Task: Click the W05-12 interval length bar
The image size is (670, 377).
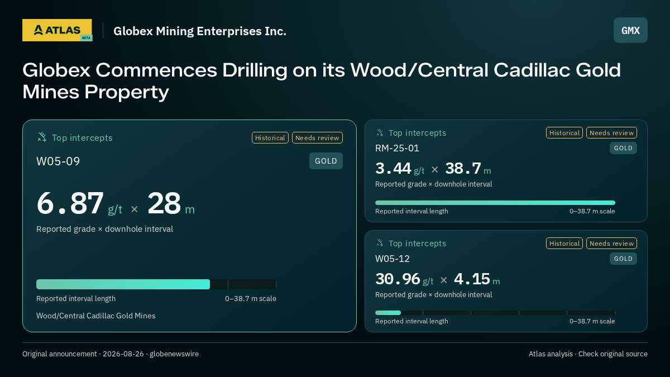Action: tap(495, 313)
